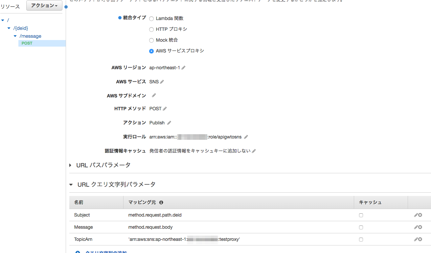The image size is (431, 253).
Task: Remove the Message parameter row
Action: tap(420, 227)
